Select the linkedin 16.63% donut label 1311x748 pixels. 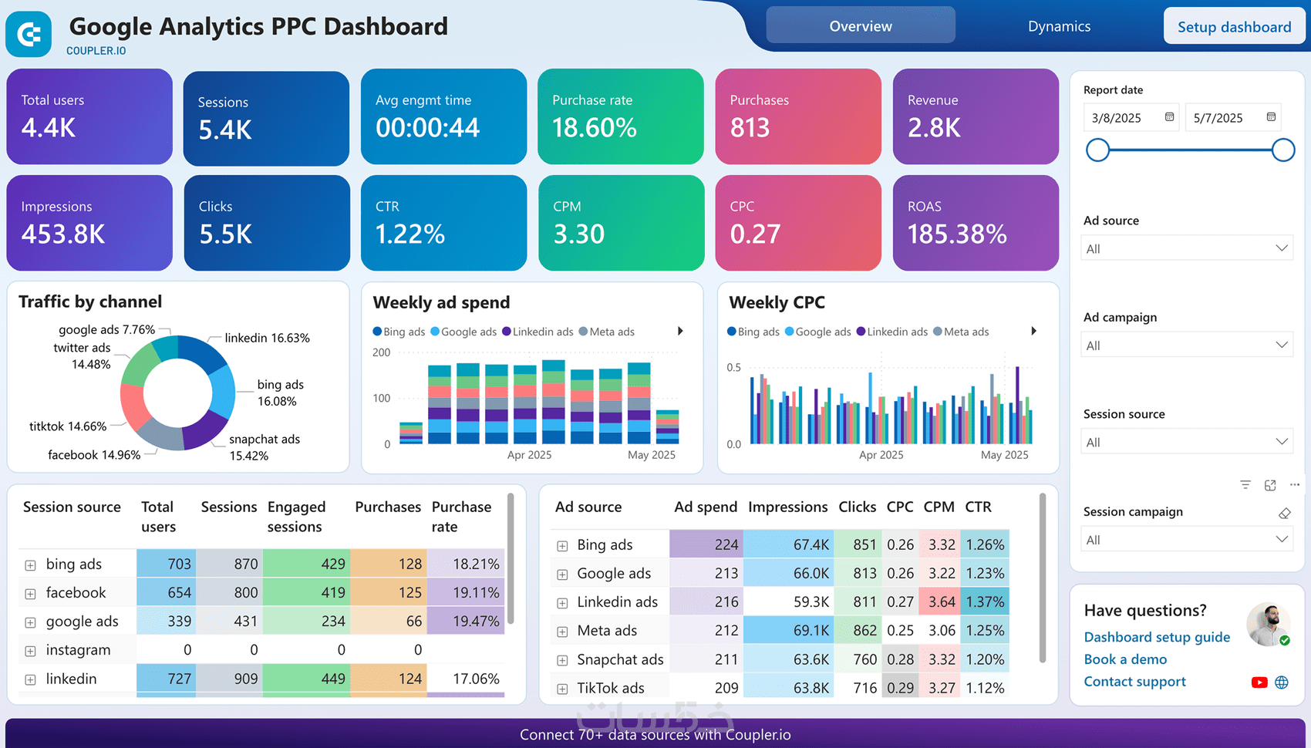point(267,338)
